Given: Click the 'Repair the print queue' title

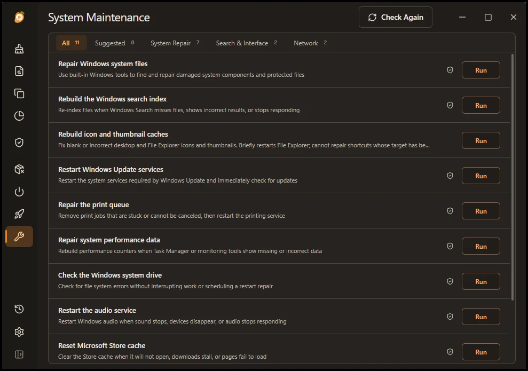Looking at the screenshot, I should tap(93, 204).
